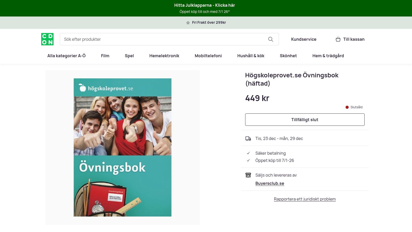Click the seller store icon
This screenshot has height=232, width=412.
coord(248,175)
